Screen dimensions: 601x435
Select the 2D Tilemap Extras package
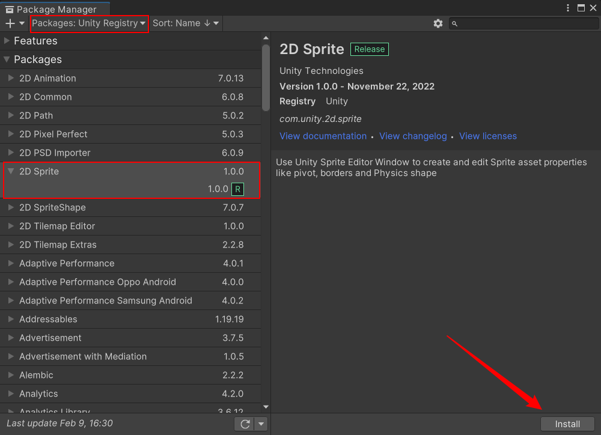click(130, 245)
